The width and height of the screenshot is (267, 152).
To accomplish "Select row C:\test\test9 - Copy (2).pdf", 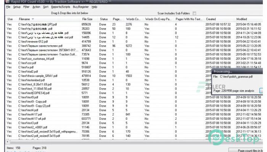I will pos(134,106).
